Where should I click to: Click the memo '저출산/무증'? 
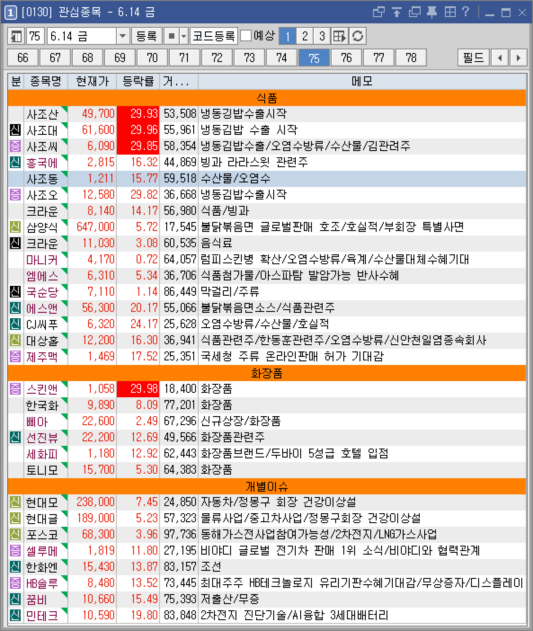click(x=230, y=599)
